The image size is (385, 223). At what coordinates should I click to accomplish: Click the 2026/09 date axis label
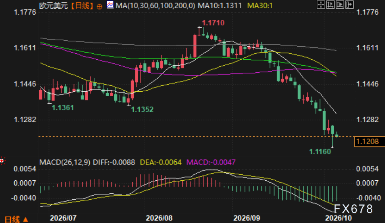click(246, 218)
